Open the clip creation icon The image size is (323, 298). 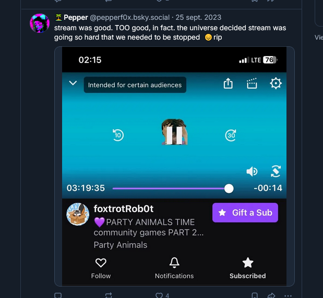pos(252,83)
